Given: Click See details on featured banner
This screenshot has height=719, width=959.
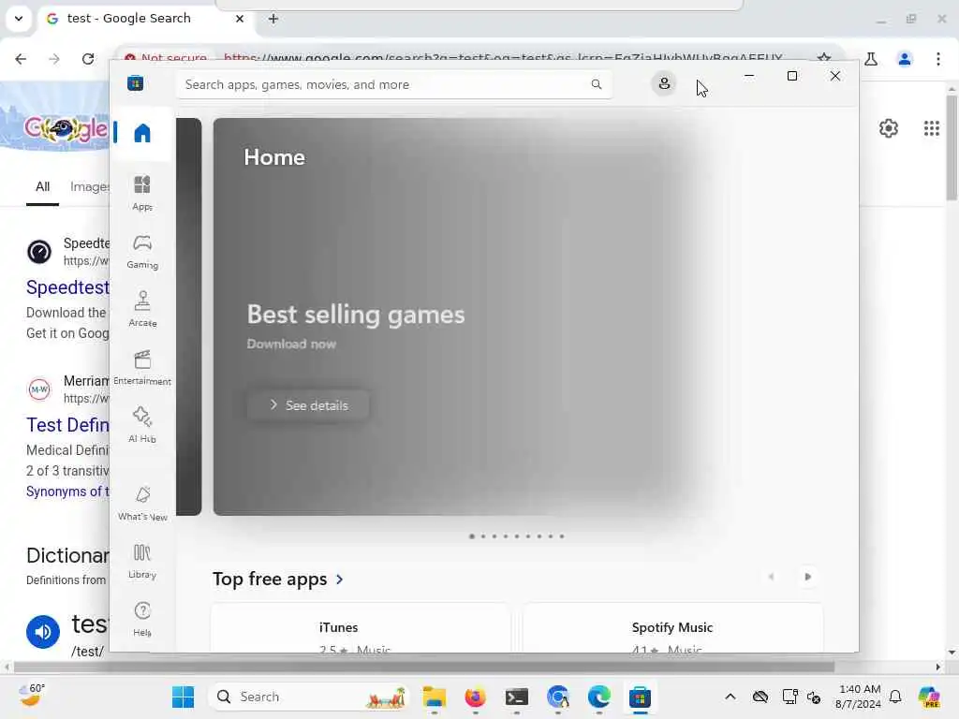Looking at the screenshot, I should pos(308,404).
